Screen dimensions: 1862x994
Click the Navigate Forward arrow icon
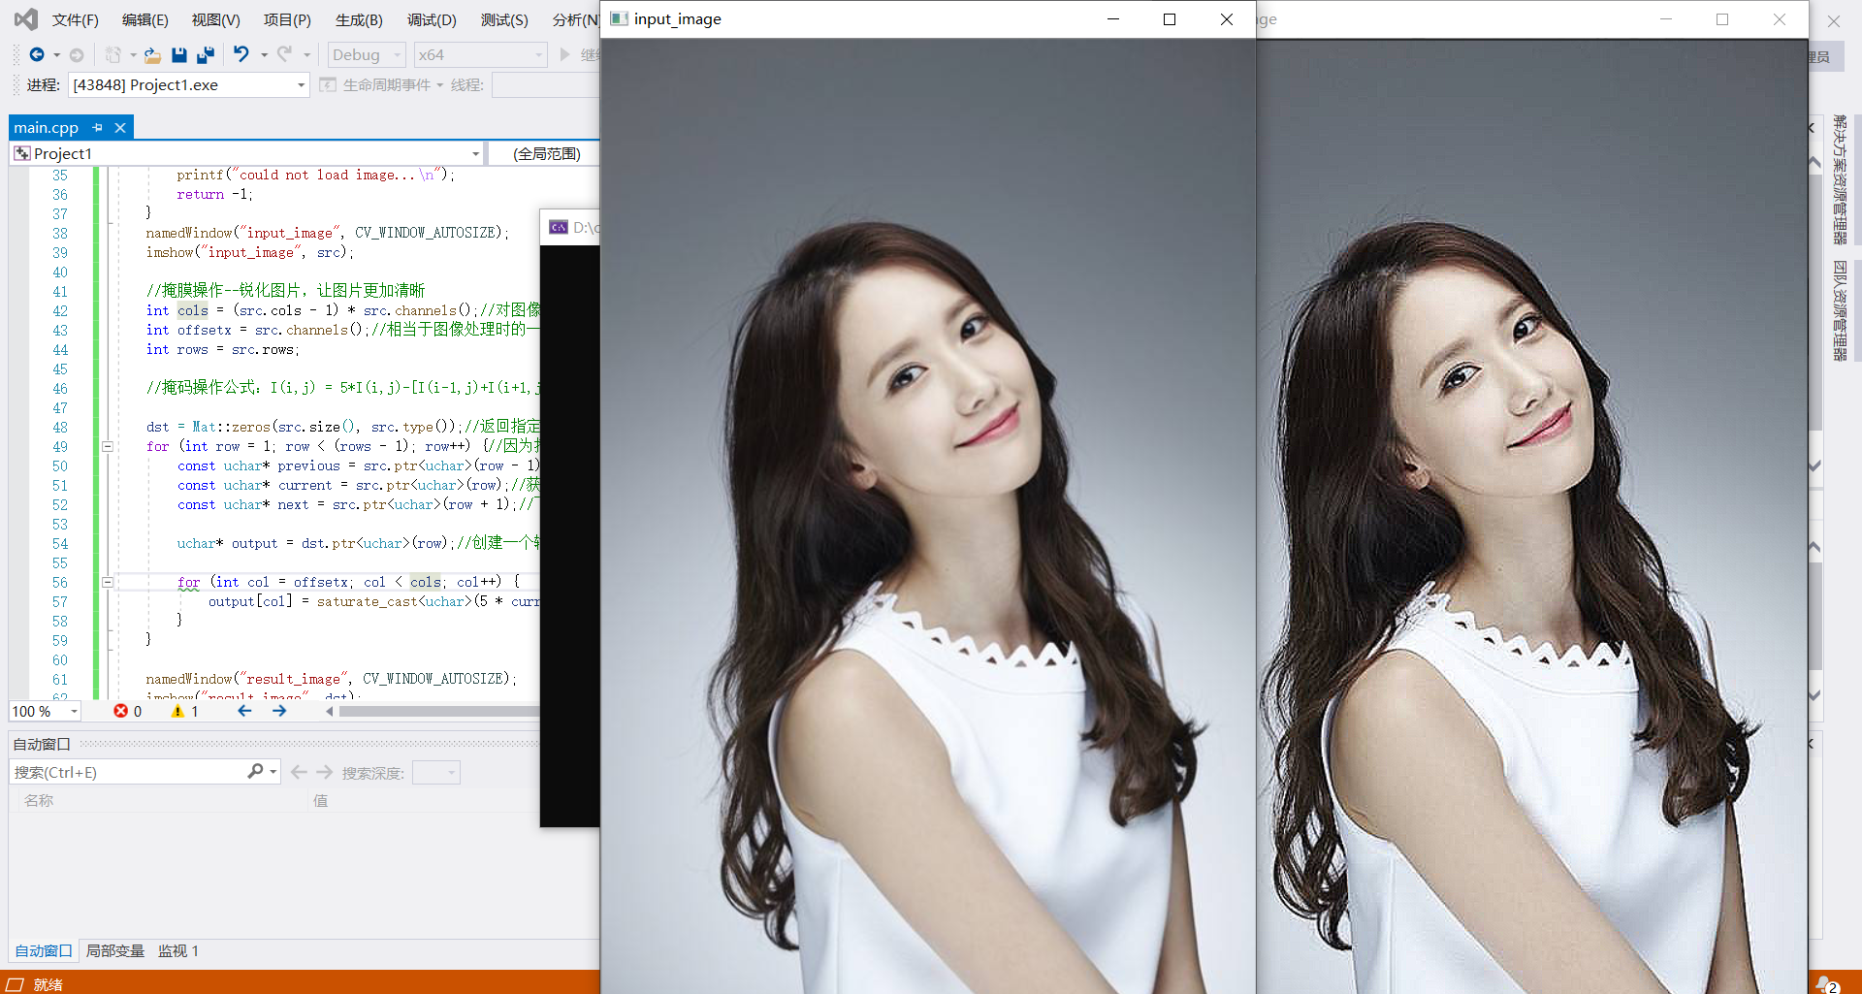[x=77, y=55]
